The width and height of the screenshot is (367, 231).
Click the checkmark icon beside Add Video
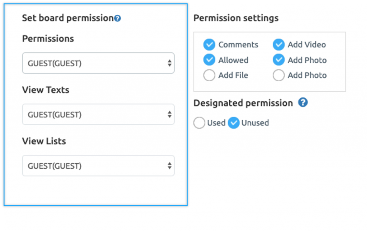point(278,44)
